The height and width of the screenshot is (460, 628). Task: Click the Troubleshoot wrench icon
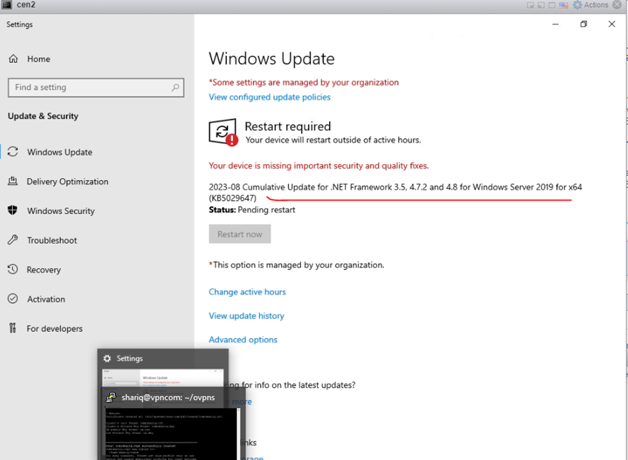click(13, 241)
